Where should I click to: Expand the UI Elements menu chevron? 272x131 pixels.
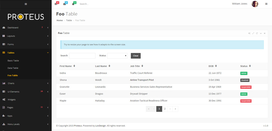click(48, 92)
